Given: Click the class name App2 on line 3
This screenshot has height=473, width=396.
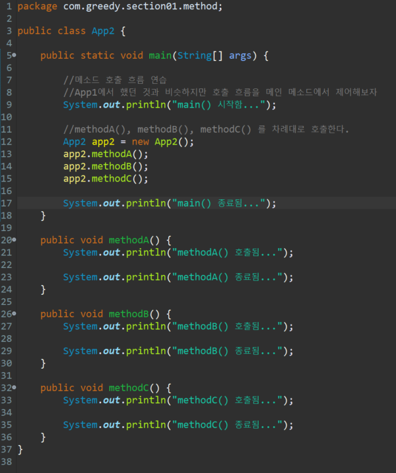Looking at the screenshot, I should [x=103, y=31].
